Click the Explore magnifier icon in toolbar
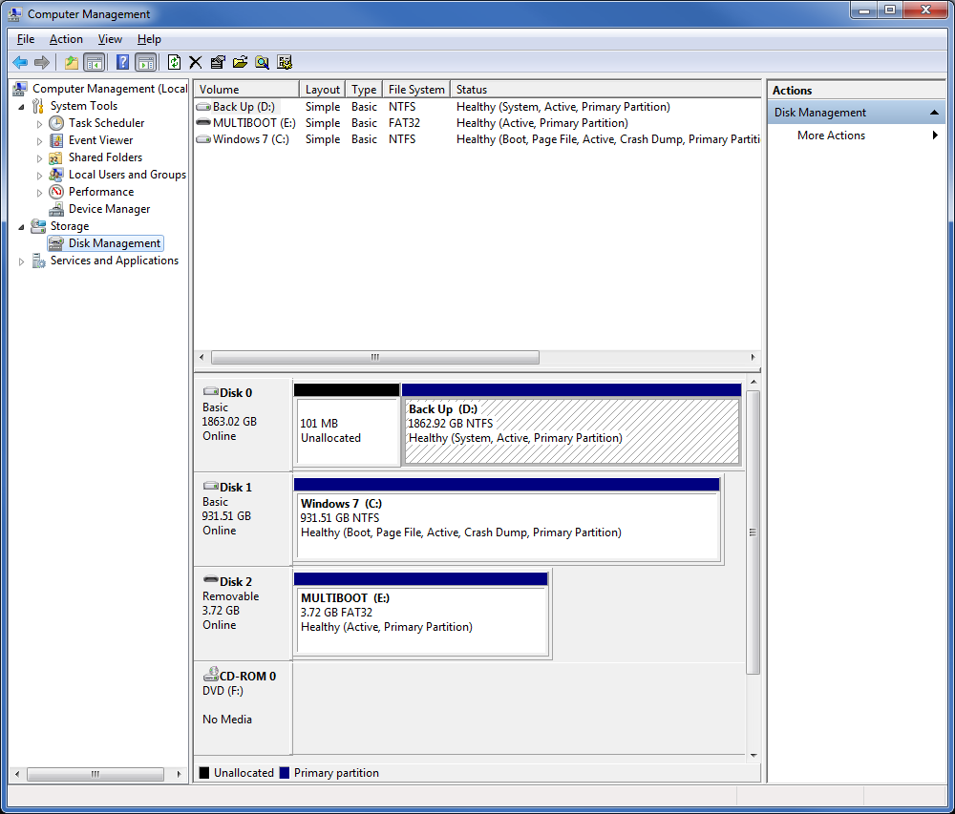This screenshot has height=814, width=955. (x=262, y=62)
